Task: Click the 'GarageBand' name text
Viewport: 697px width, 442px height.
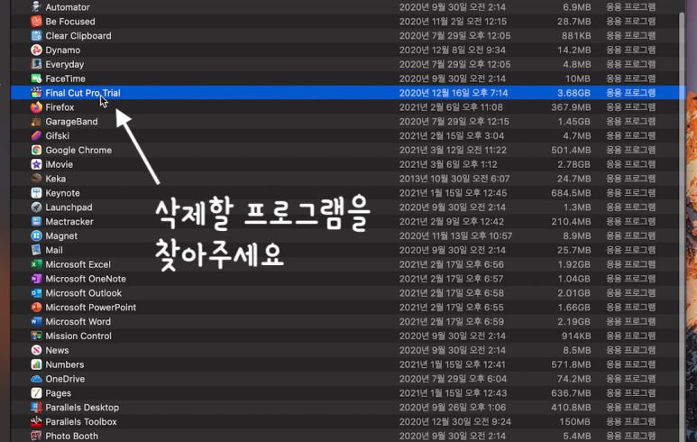Action: [x=71, y=122]
